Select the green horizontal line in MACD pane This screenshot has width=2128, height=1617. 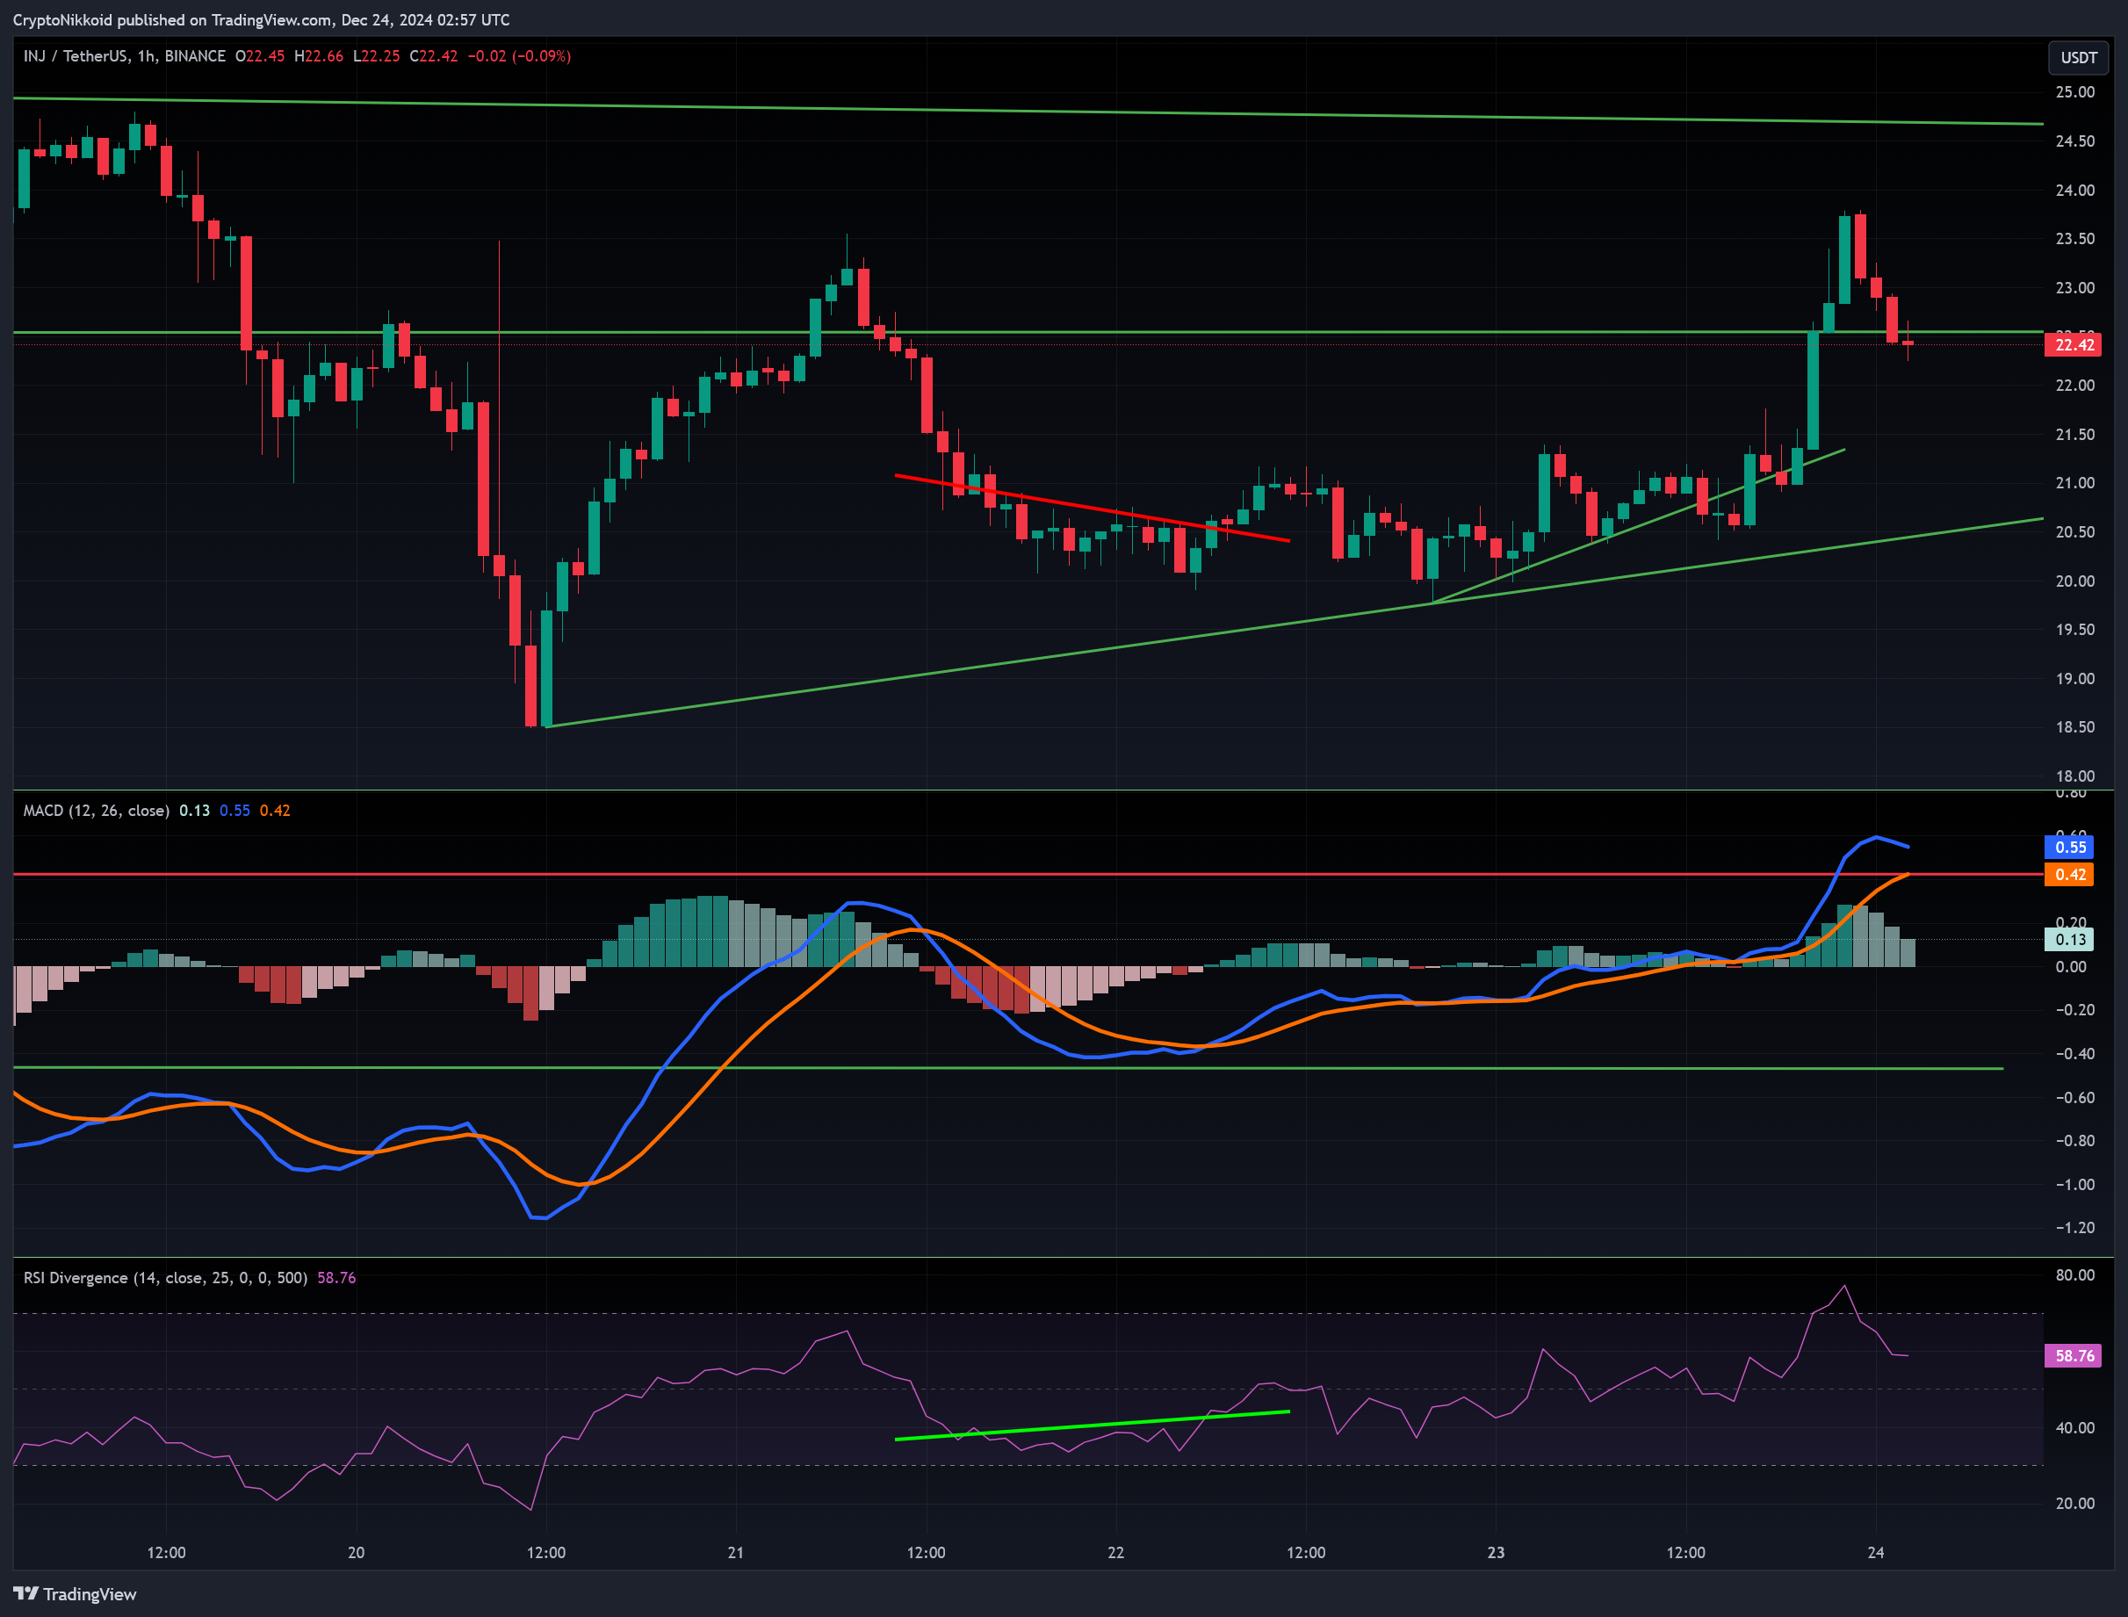tap(1007, 1067)
